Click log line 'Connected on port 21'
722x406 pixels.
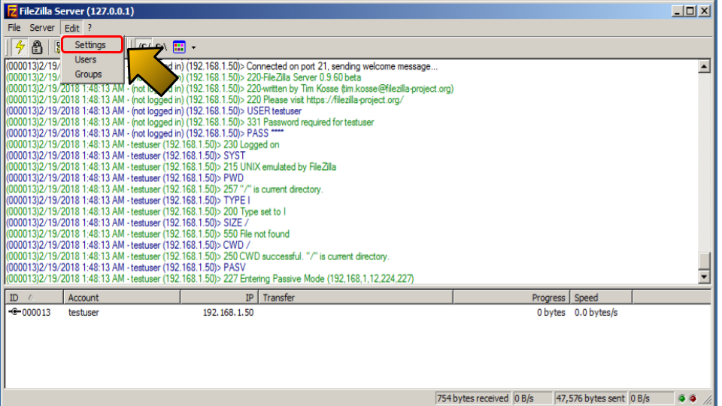(221, 66)
